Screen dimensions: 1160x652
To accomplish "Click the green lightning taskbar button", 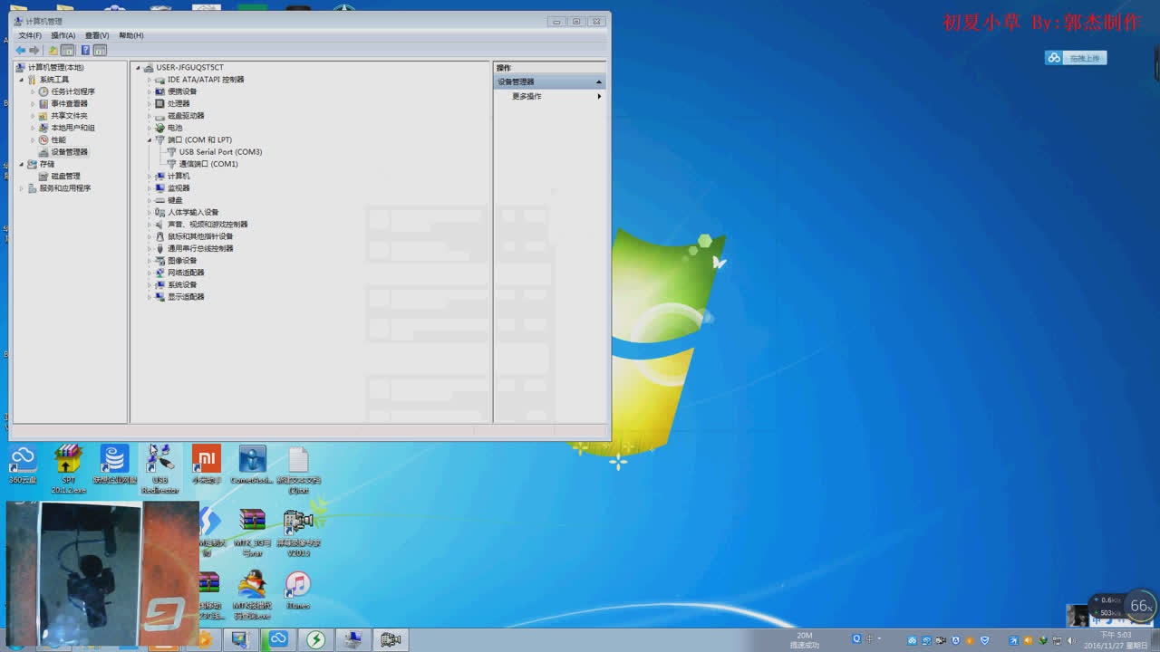I will click(315, 639).
